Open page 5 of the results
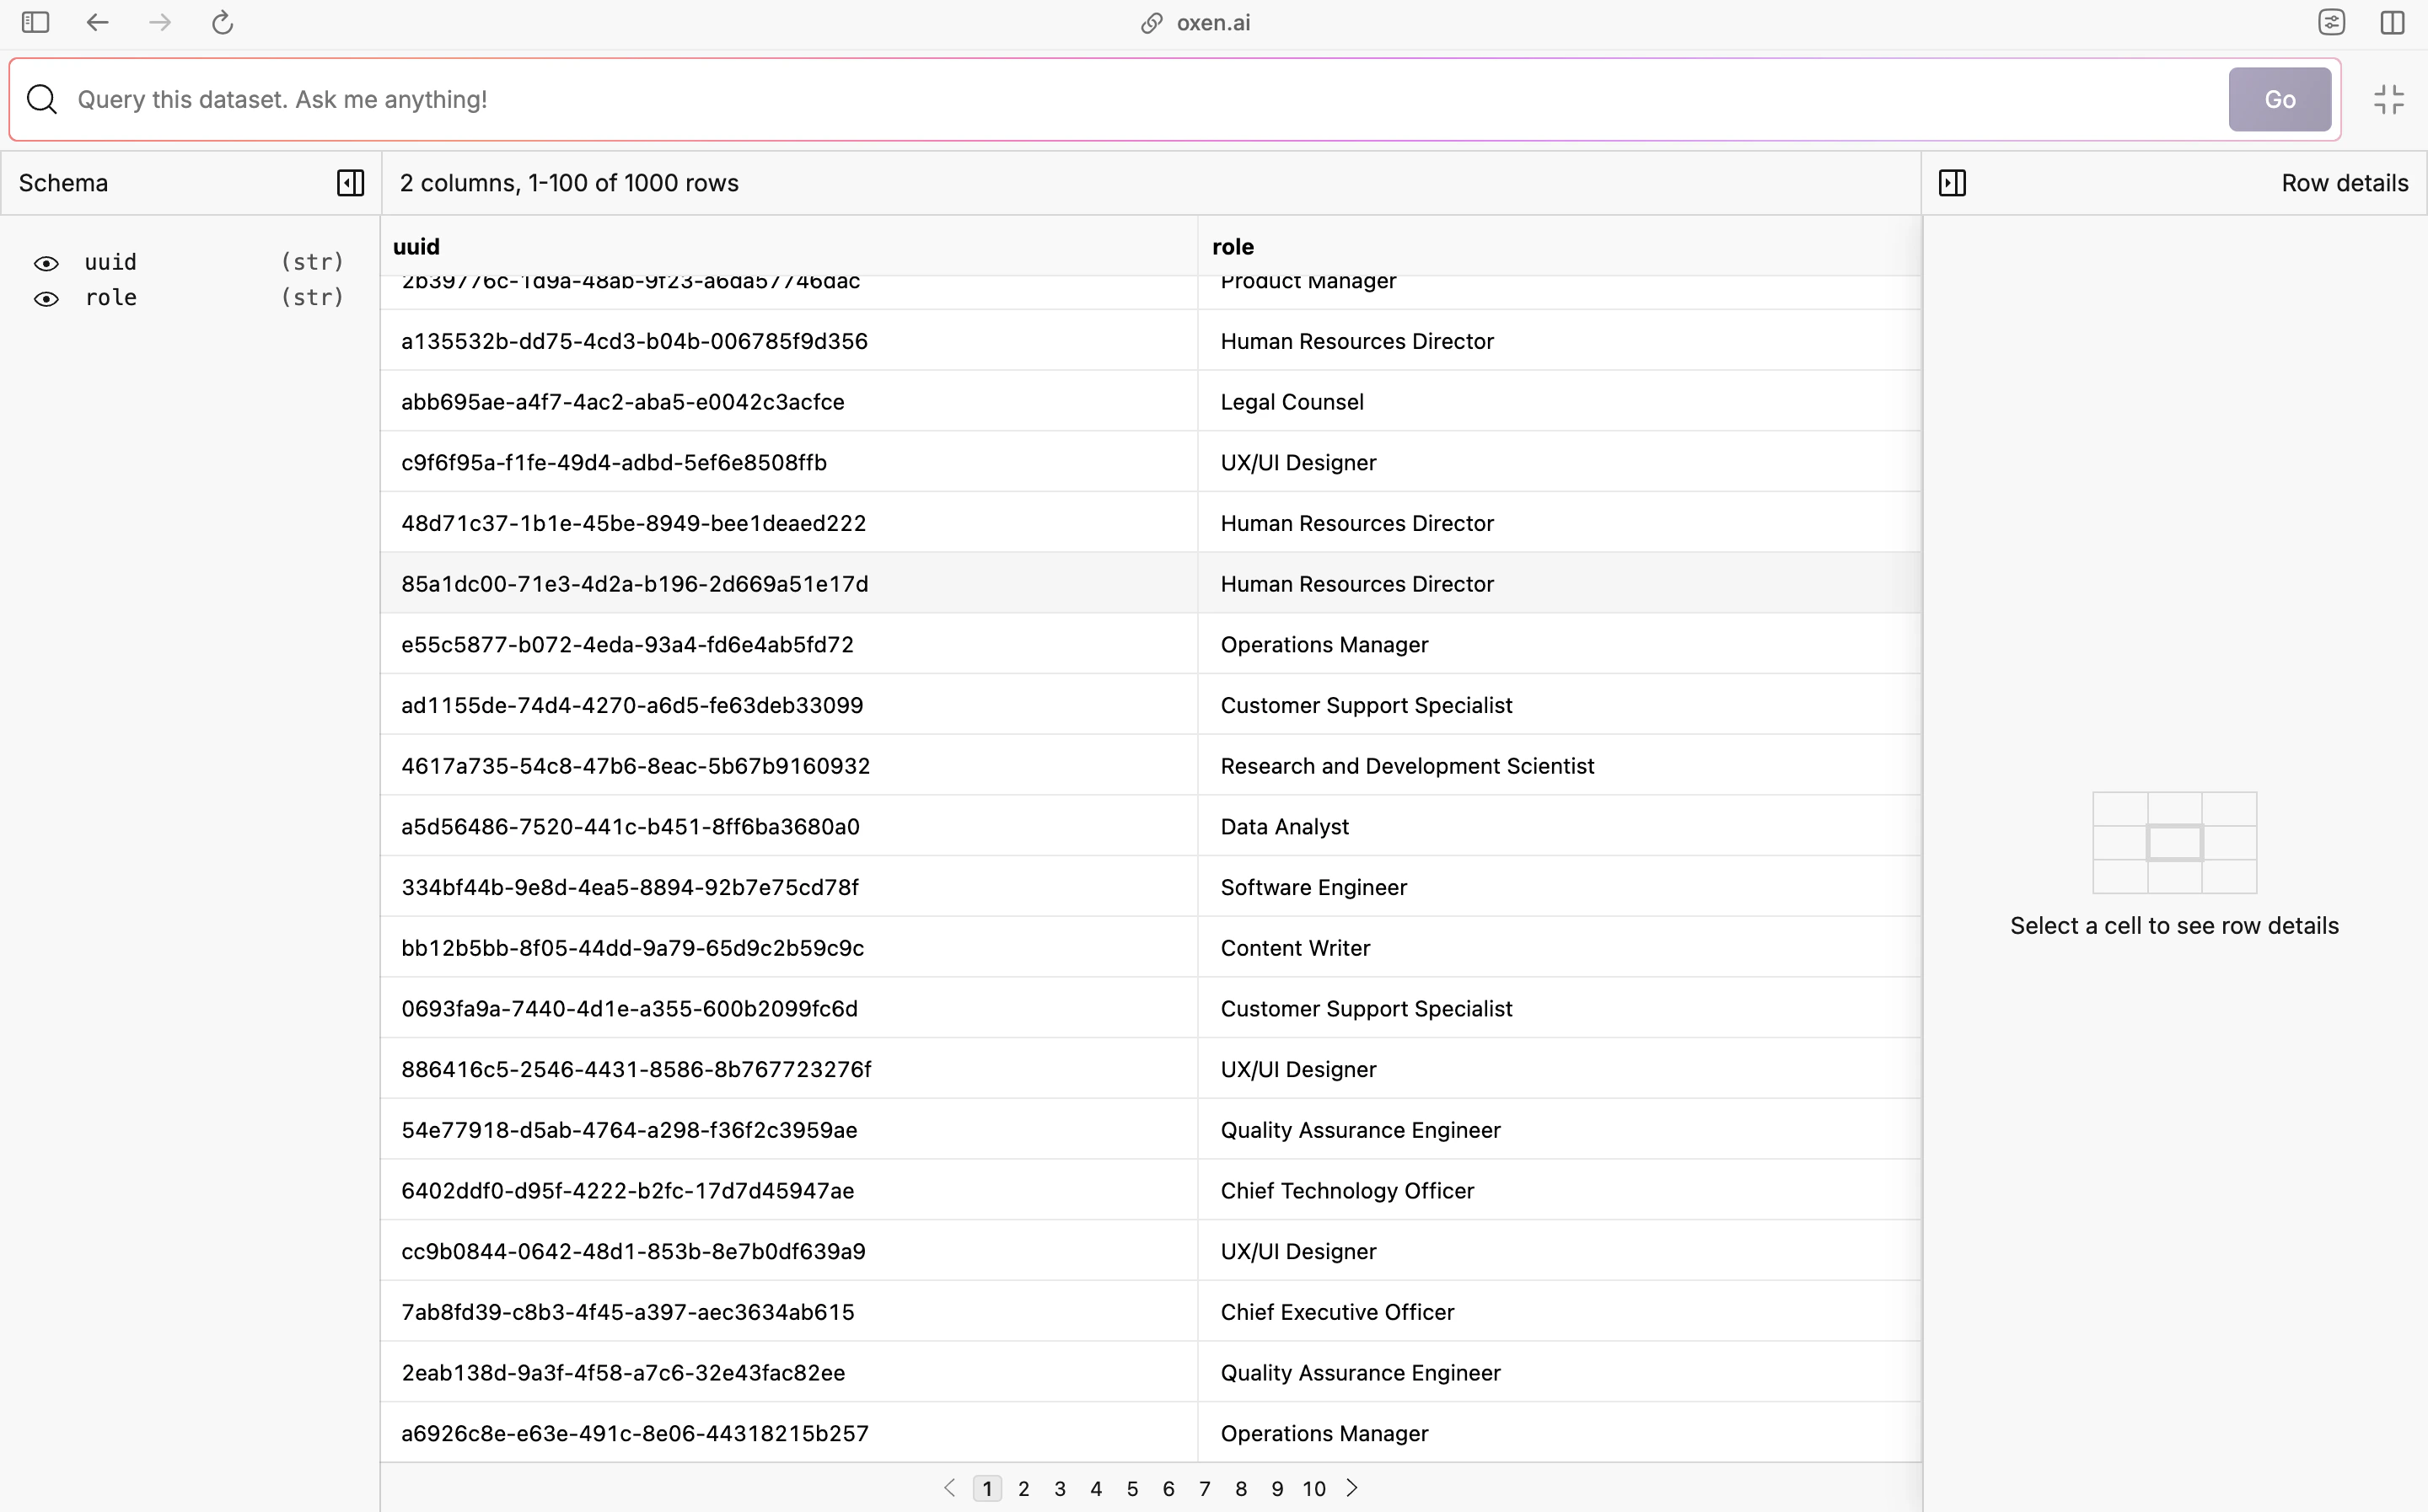 (1132, 1489)
